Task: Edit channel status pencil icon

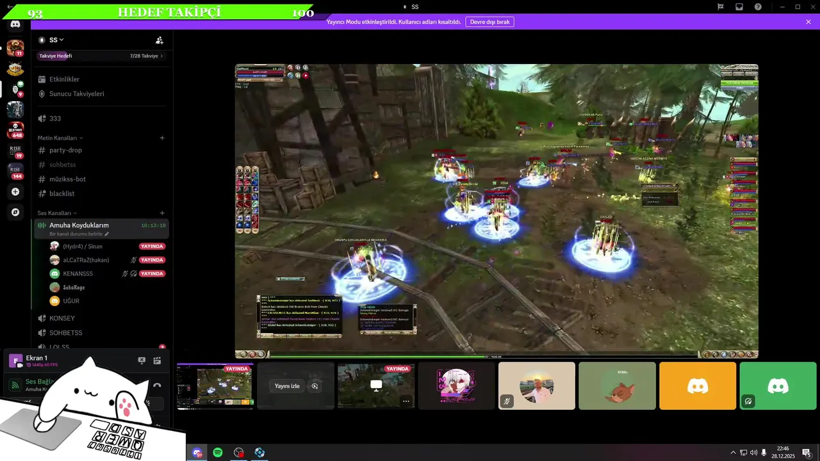Action: 107,234
